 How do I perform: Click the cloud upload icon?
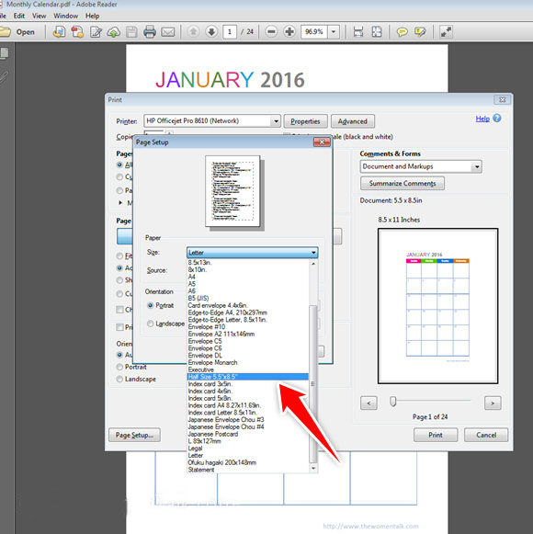point(114,32)
